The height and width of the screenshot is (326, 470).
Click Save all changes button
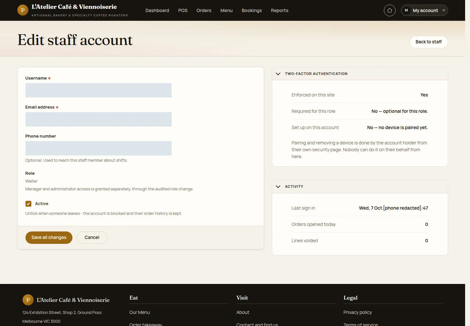(49, 238)
